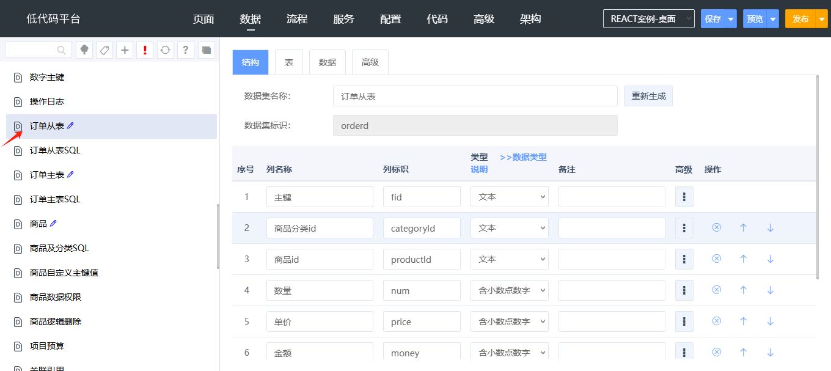Screen dimensions: 831x371
Task: Click the stacked windows icon in sidebar toolbar
Action: click(206, 50)
